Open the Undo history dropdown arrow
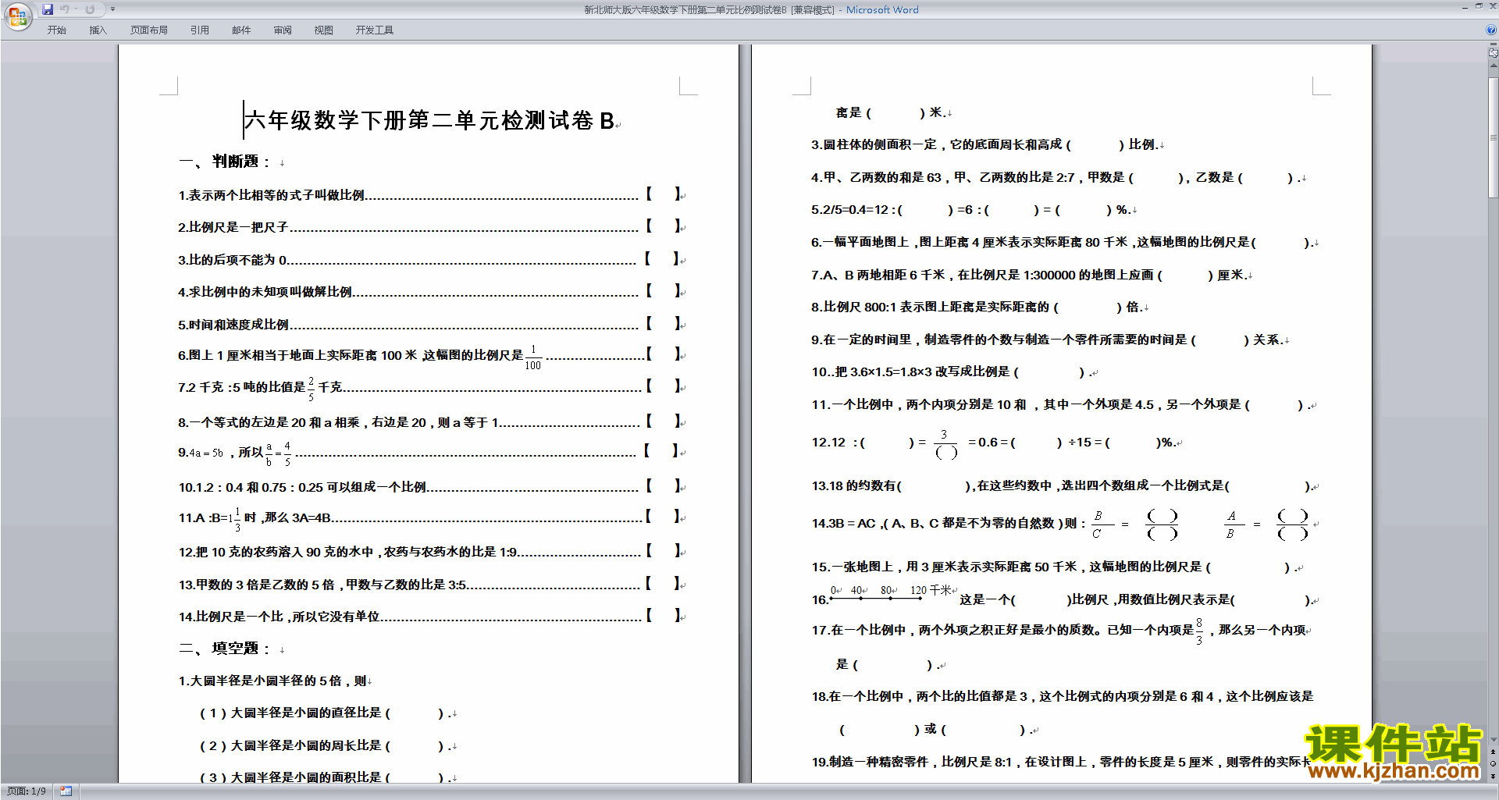Screen dimensions: 1499x800 coord(76,9)
